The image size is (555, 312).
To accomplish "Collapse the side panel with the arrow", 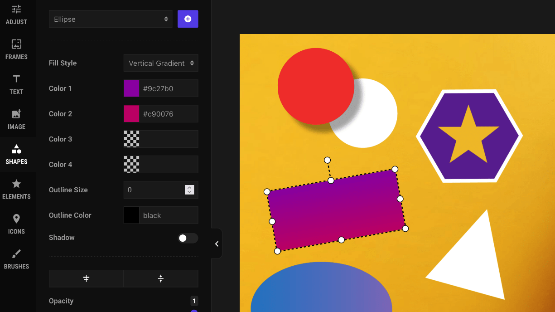I will pos(217,244).
